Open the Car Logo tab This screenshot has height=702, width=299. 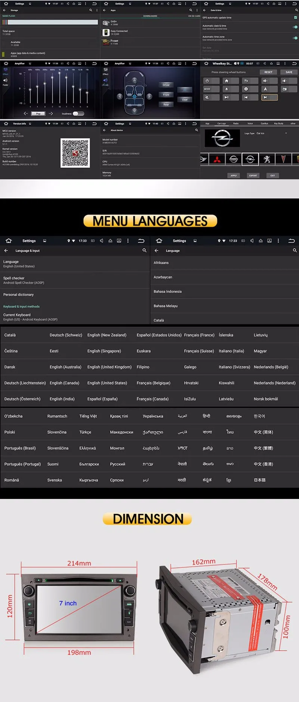pos(222,123)
